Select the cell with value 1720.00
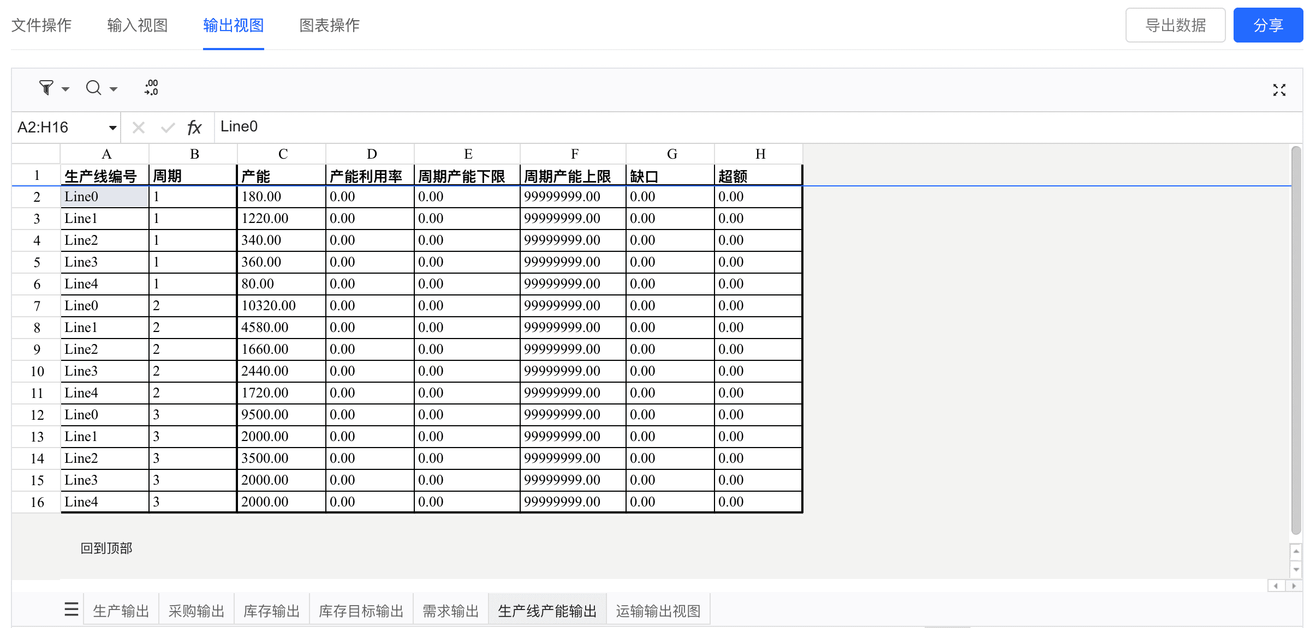This screenshot has height=628, width=1310. (282, 393)
